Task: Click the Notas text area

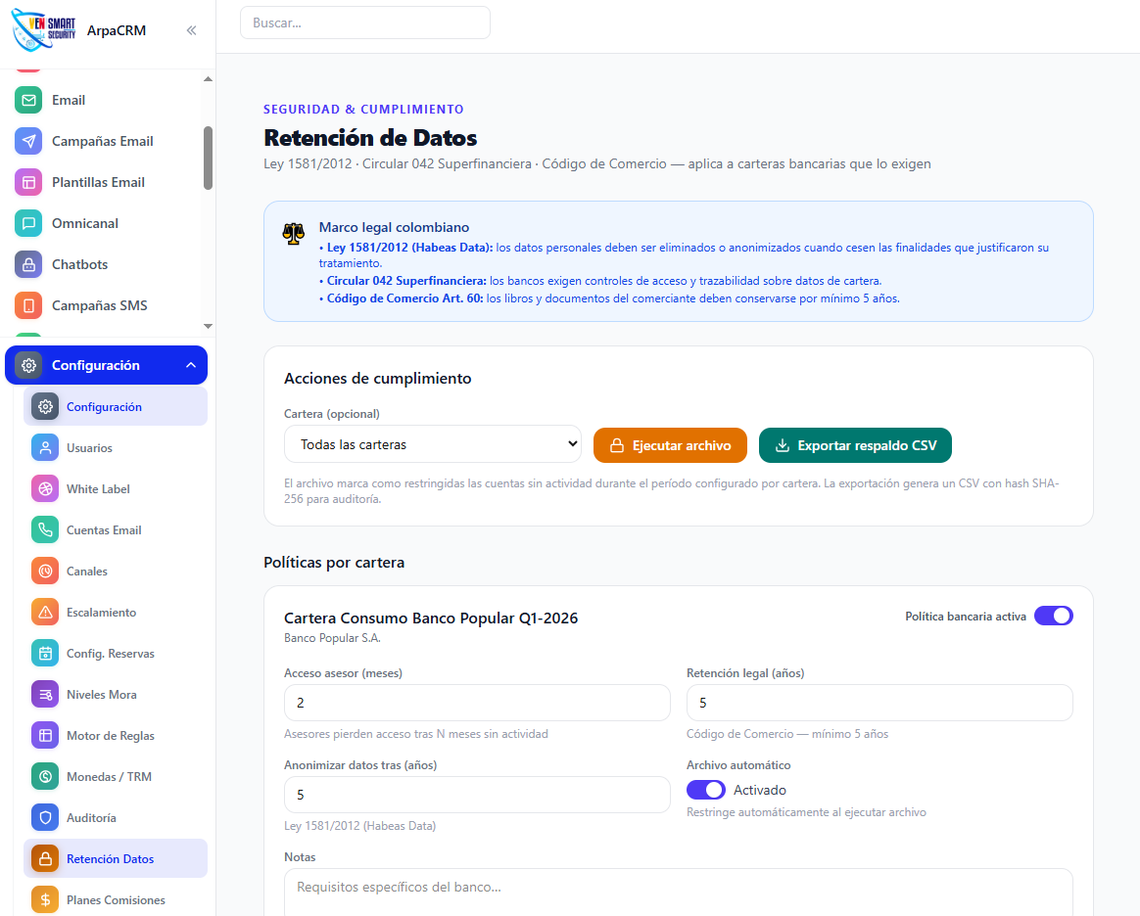Action: 679,893
